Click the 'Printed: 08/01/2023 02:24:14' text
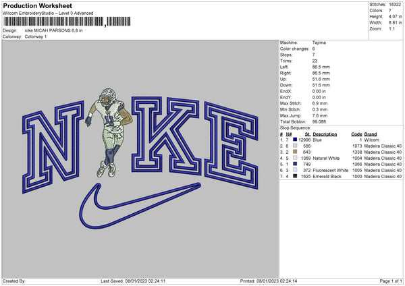 [x=269, y=281]
